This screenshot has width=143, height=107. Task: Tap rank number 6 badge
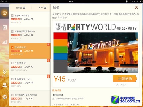click(x=12, y=95)
